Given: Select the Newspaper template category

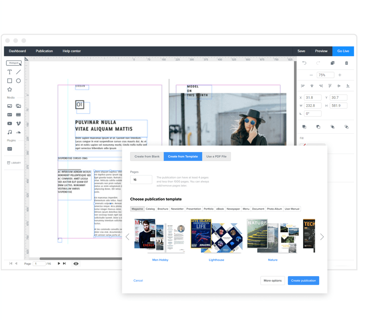Looking at the screenshot, I should (233, 209).
